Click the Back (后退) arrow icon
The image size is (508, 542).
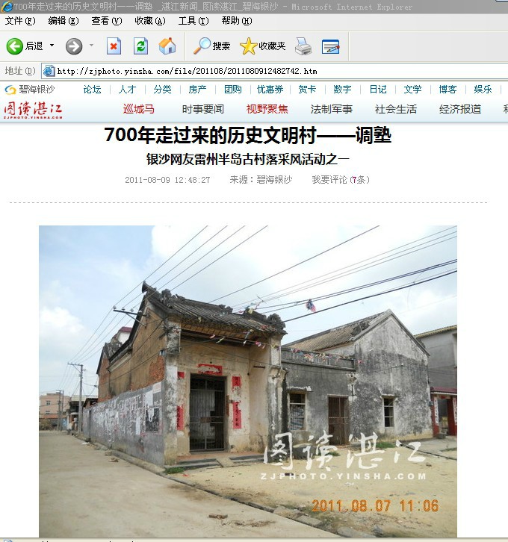(x=15, y=46)
